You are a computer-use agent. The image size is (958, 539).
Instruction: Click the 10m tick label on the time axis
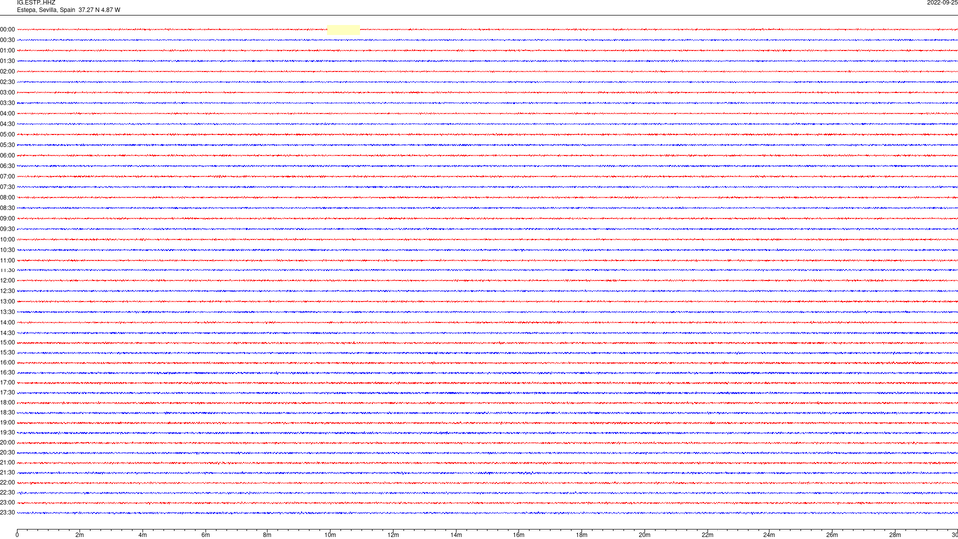point(330,535)
